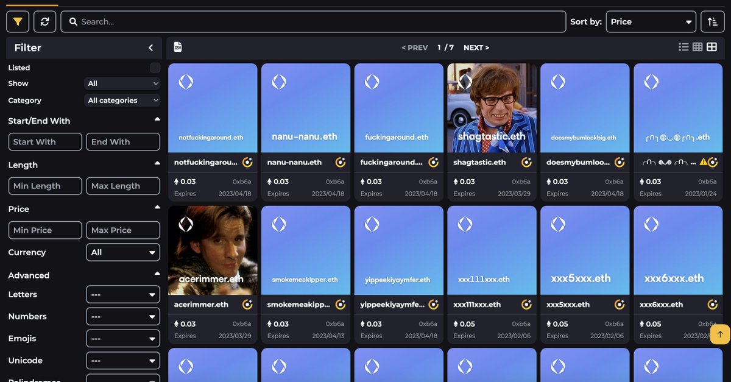Focus the Max Price field
This screenshot has height=382, width=731.
coord(123,230)
